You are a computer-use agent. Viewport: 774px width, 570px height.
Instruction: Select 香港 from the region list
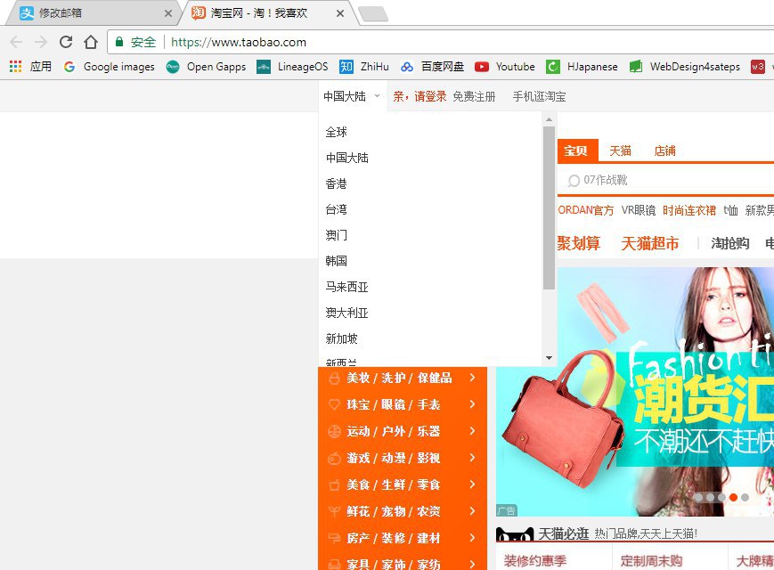337,183
